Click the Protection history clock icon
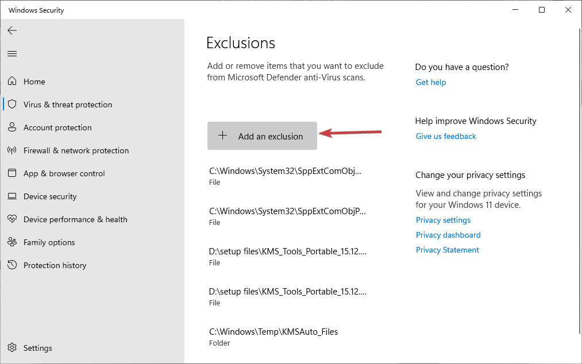The image size is (582, 364). (x=12, y=265)
